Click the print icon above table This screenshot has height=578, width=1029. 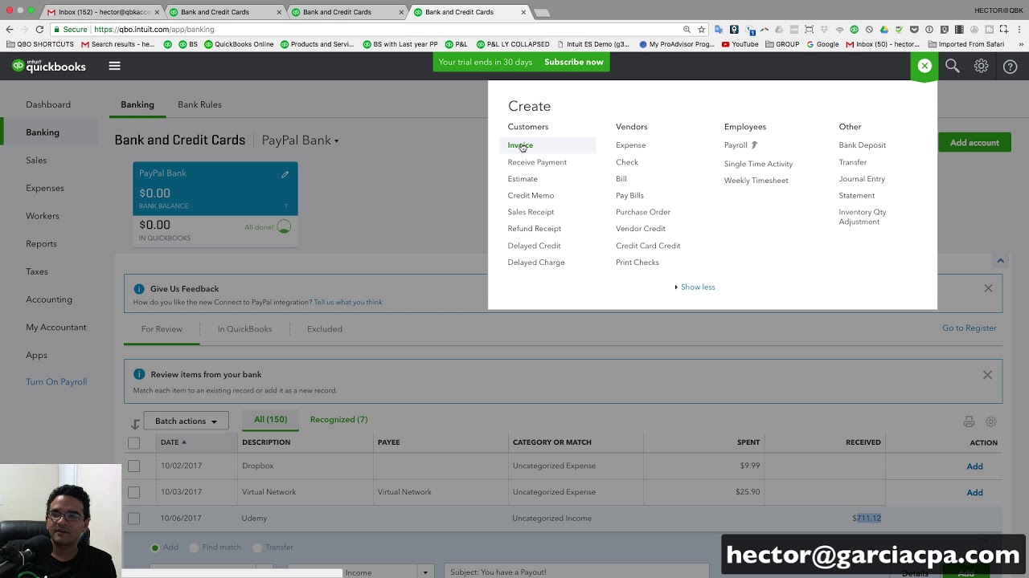(x=969, y=421)
